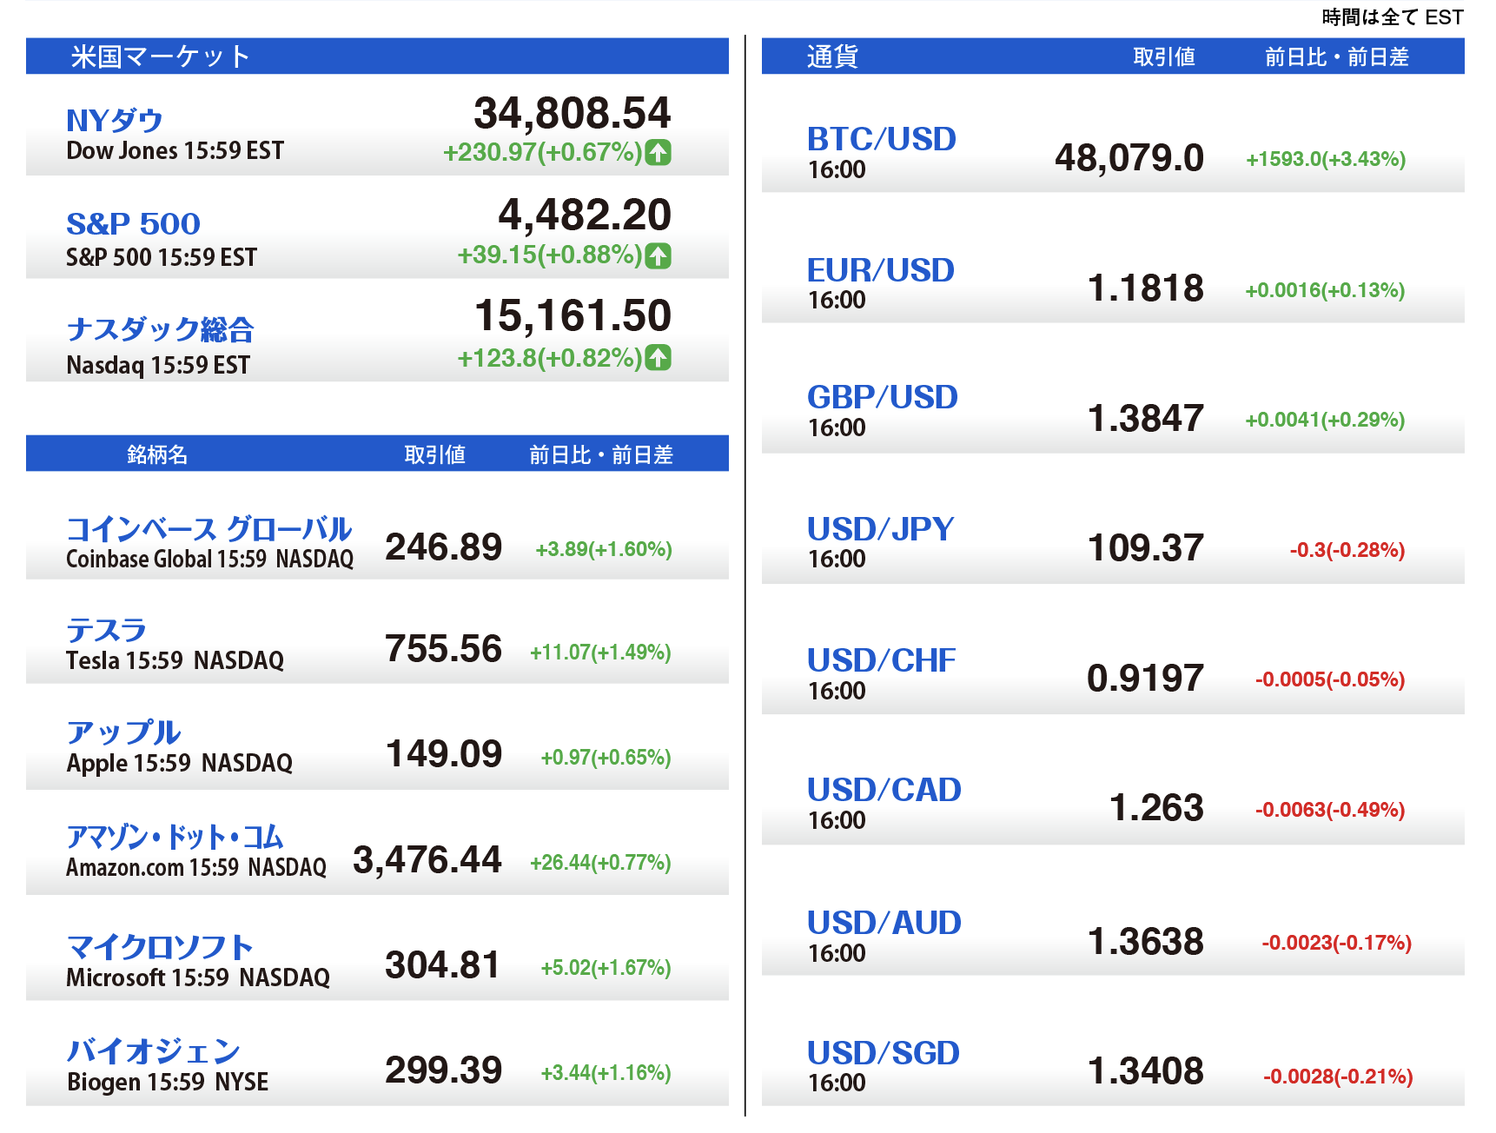Select the アマゾン・ドット・コム stock name
Image resolution: width=1496 pixels, height=1133 pixels.
click(175, 837)
